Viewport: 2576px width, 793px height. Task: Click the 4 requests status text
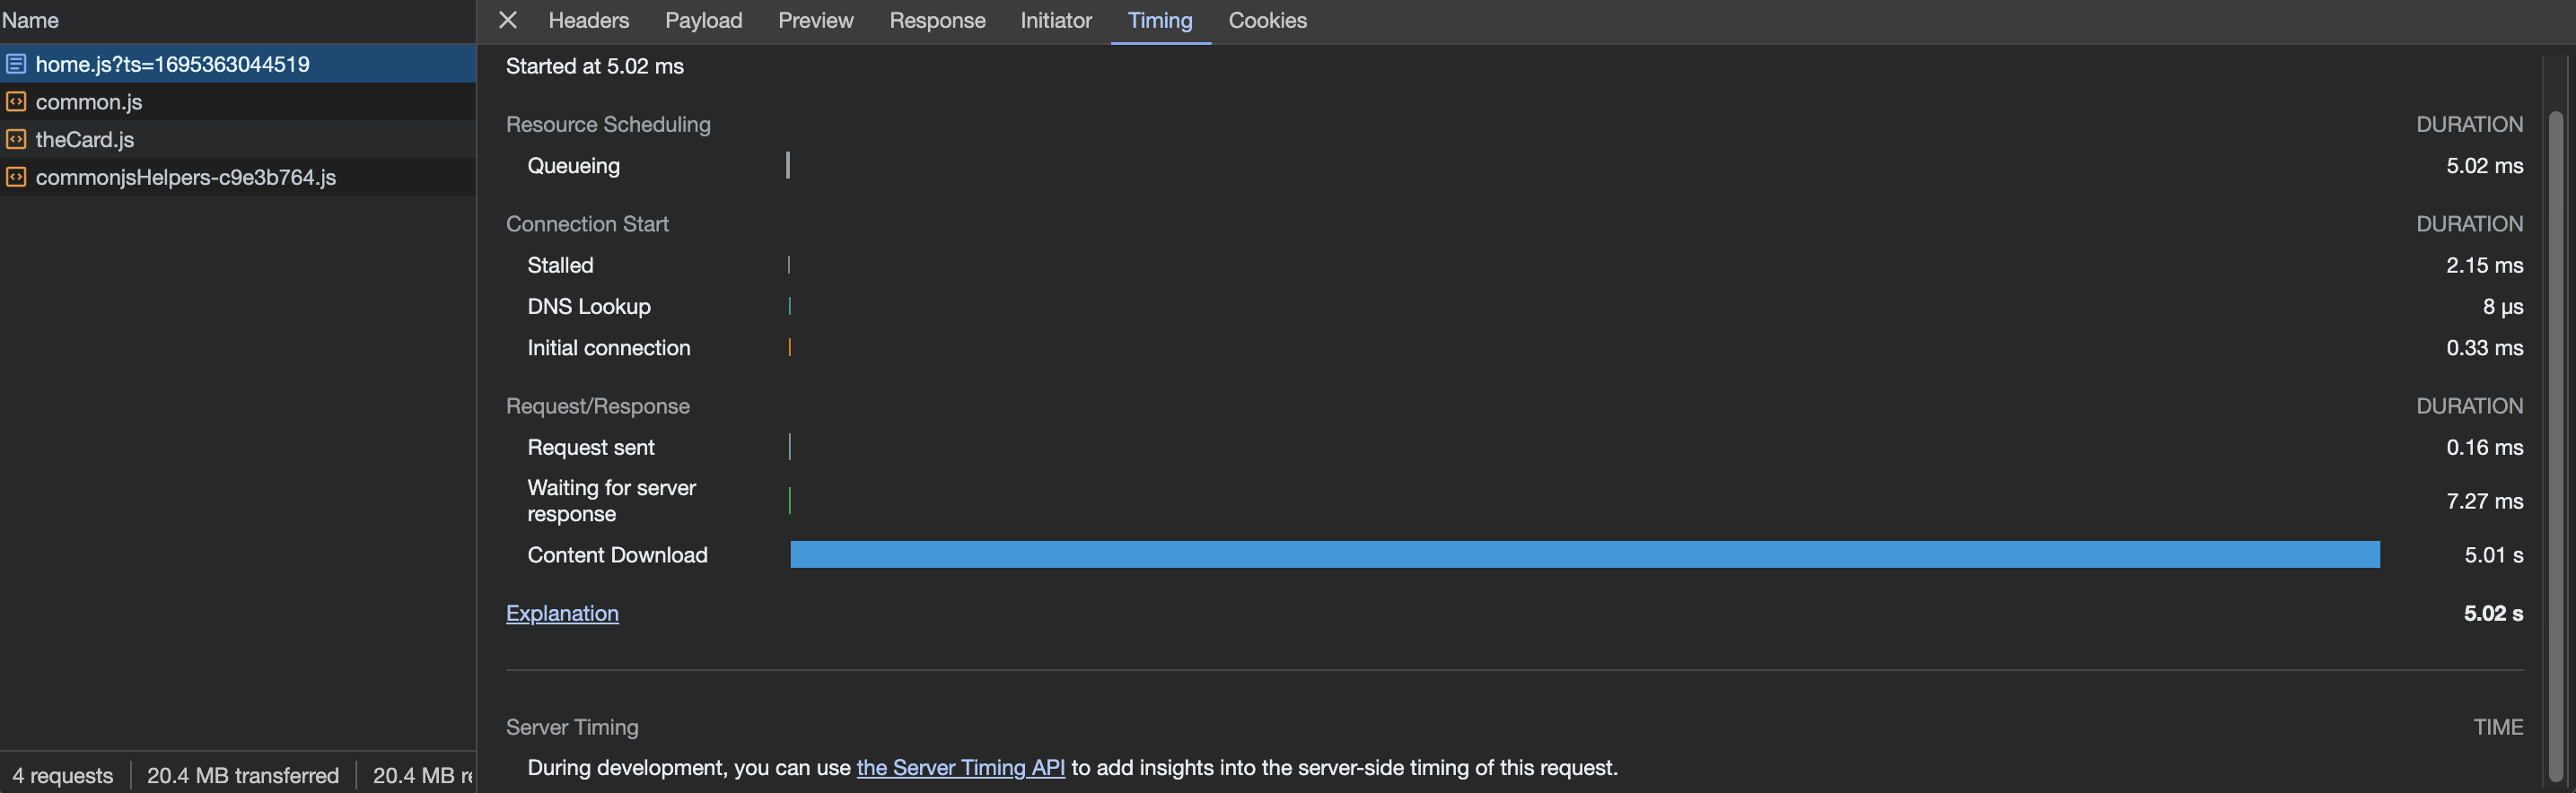point(62,775)
